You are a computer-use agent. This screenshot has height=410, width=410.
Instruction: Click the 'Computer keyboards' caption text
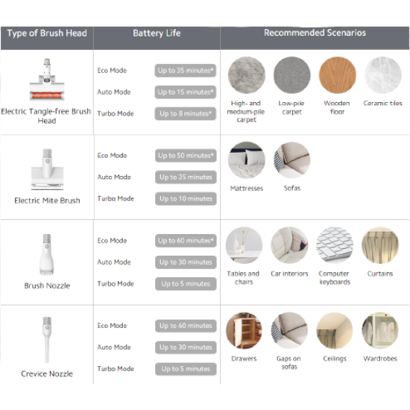335,278
